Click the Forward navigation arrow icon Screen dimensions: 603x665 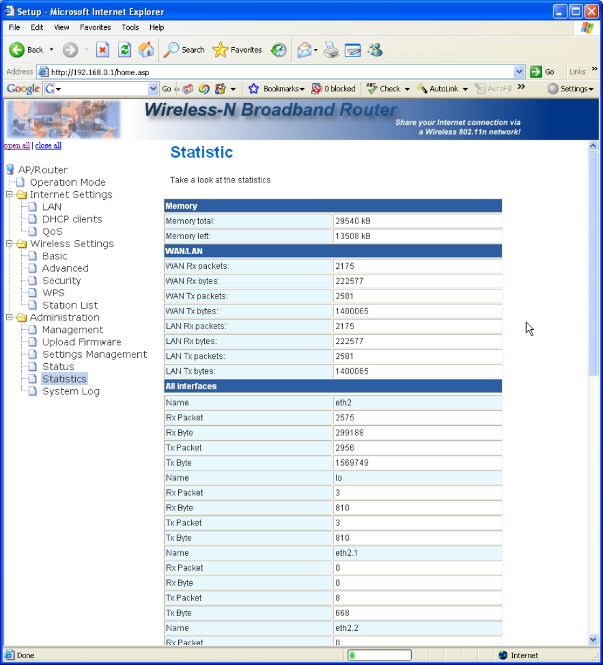pyautogui.click(x=70, y=50)
